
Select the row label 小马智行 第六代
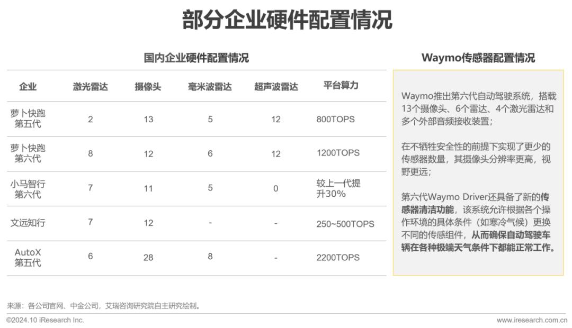coord(28,189)
